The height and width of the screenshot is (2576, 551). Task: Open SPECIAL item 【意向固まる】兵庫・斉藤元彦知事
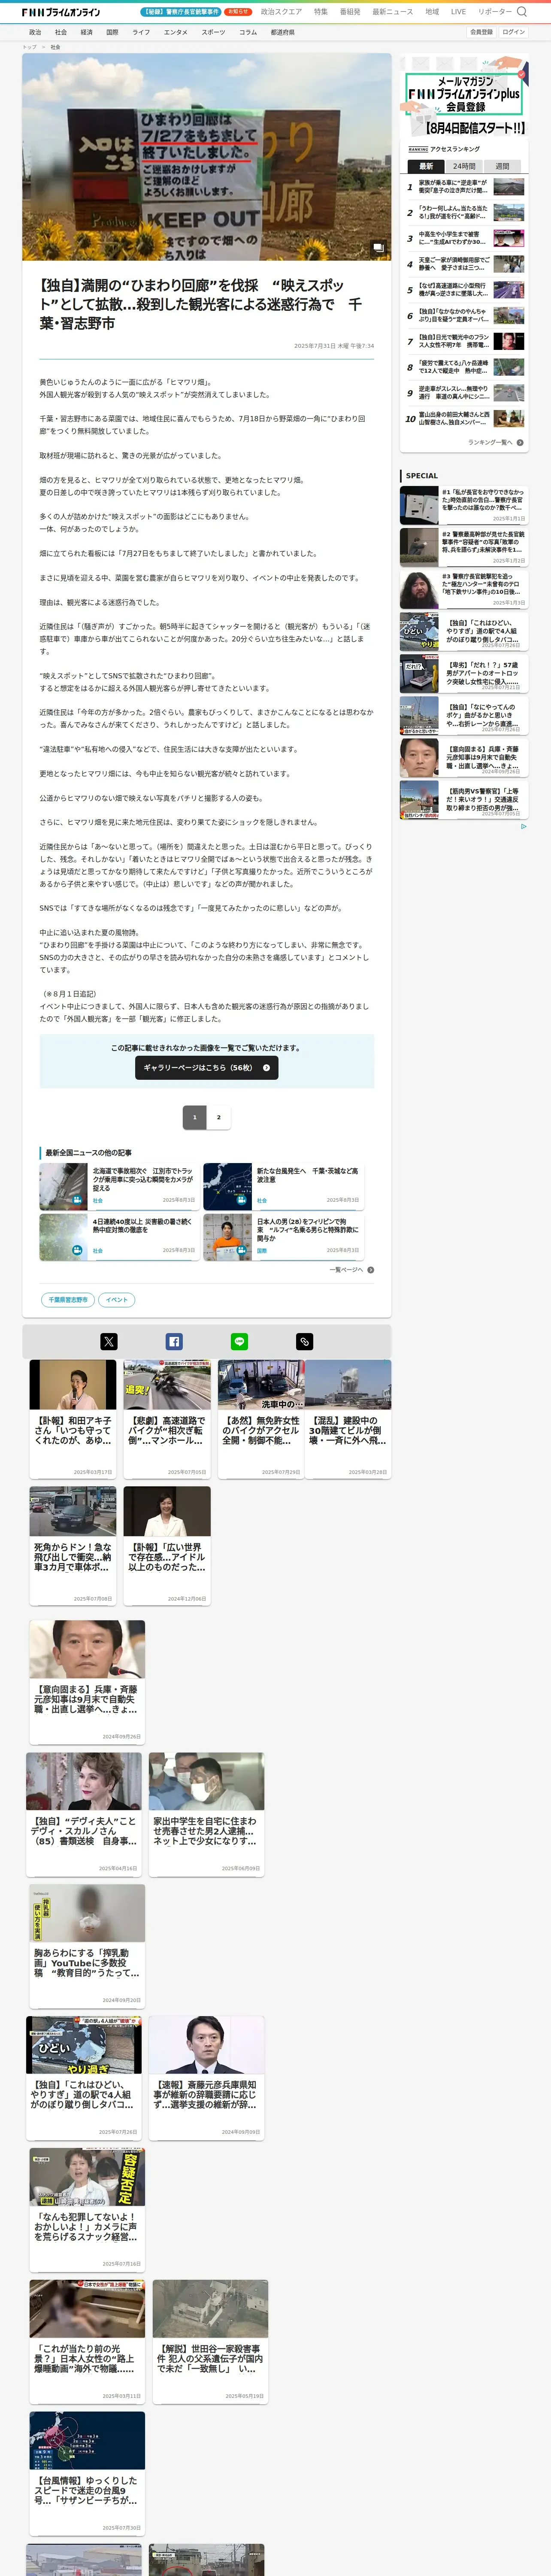pyautogui.click(x=464, y=758)
